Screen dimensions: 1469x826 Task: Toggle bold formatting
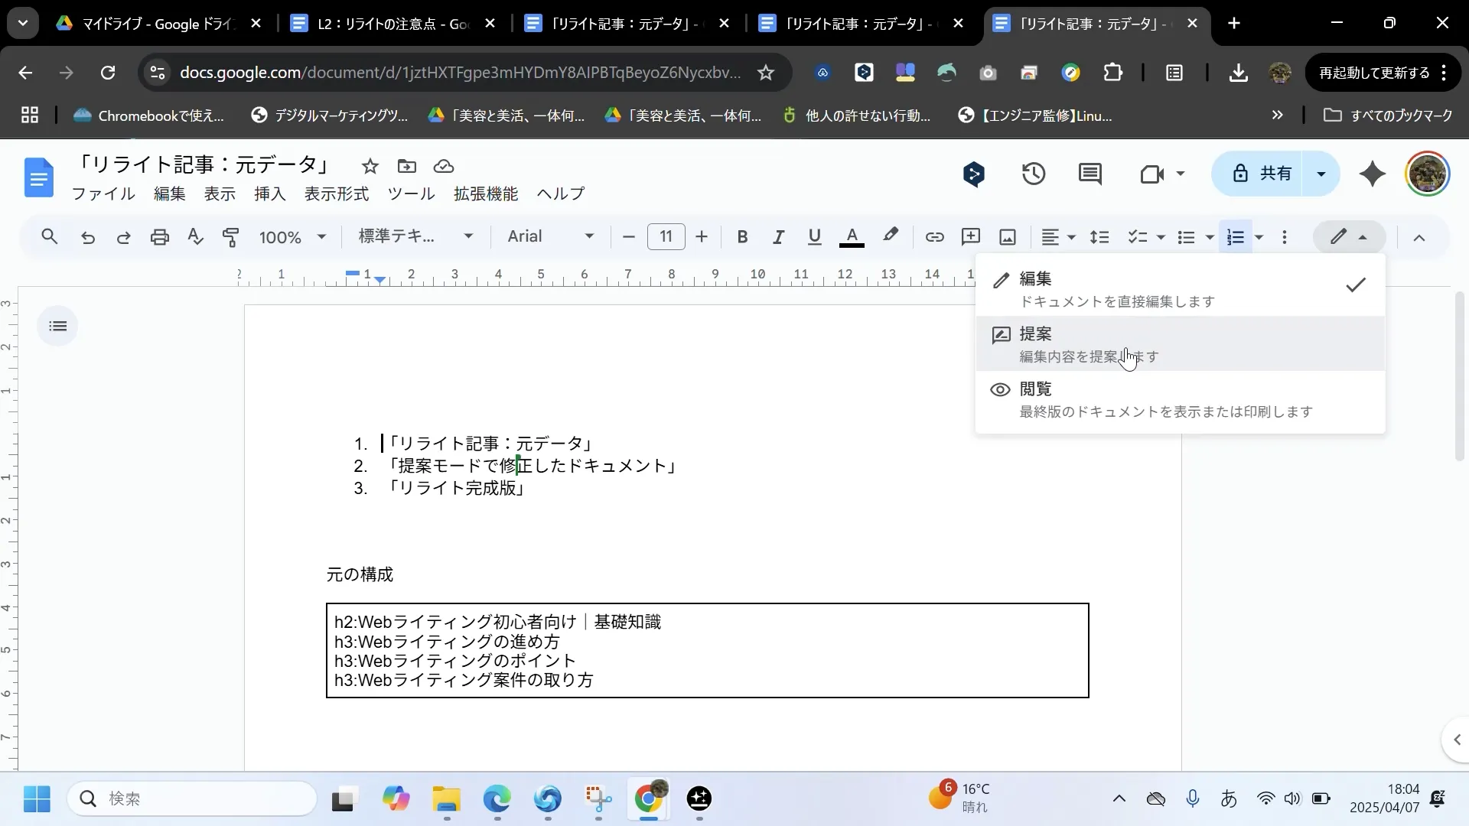[741, 237]
